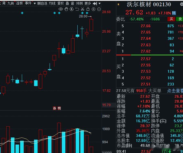Click the 涨停 limit-up price 28.37
The image size is (183, 153).
pos(145,126)
